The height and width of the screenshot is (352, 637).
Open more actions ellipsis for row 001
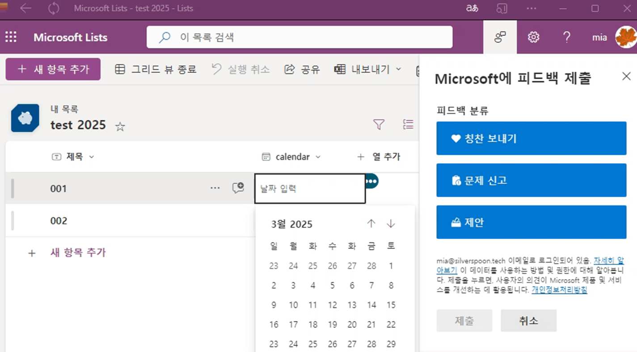[x=215, y=188]
